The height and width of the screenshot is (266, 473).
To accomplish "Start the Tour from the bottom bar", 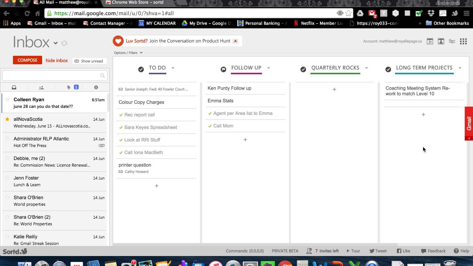I will click(353, 251).
